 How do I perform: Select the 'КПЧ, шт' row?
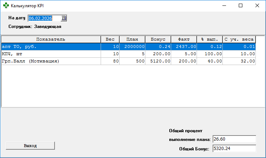[x=51, y=54]
